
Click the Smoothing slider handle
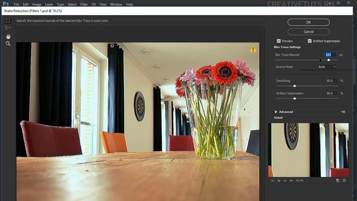click(x=295, y=86)
